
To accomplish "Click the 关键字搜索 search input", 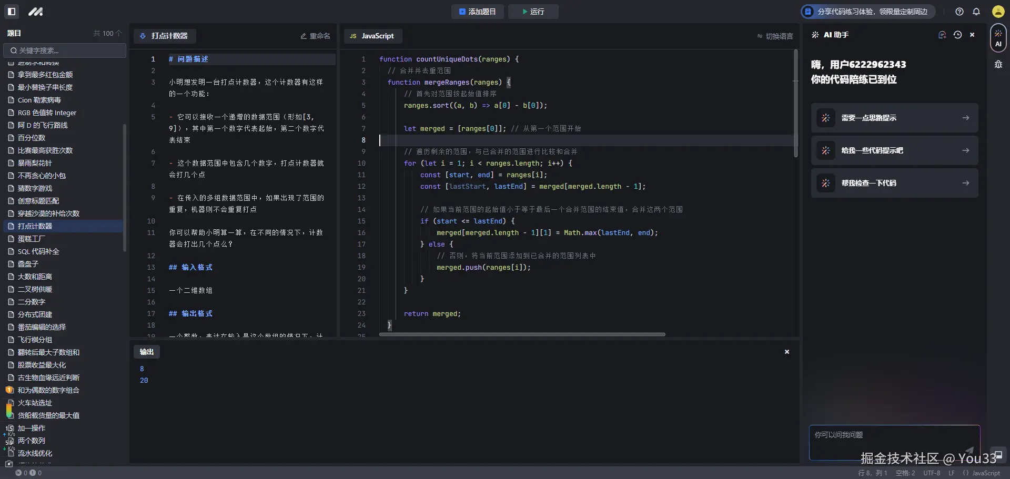I will (64, 50).
